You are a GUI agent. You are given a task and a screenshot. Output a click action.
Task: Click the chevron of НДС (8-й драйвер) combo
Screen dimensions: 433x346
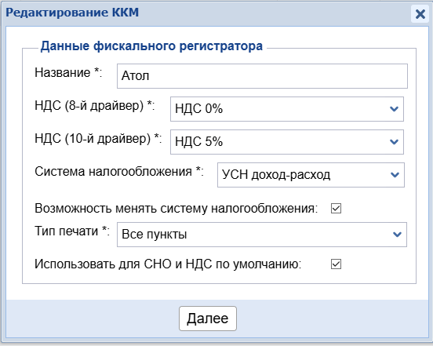(x=394, y=109)
